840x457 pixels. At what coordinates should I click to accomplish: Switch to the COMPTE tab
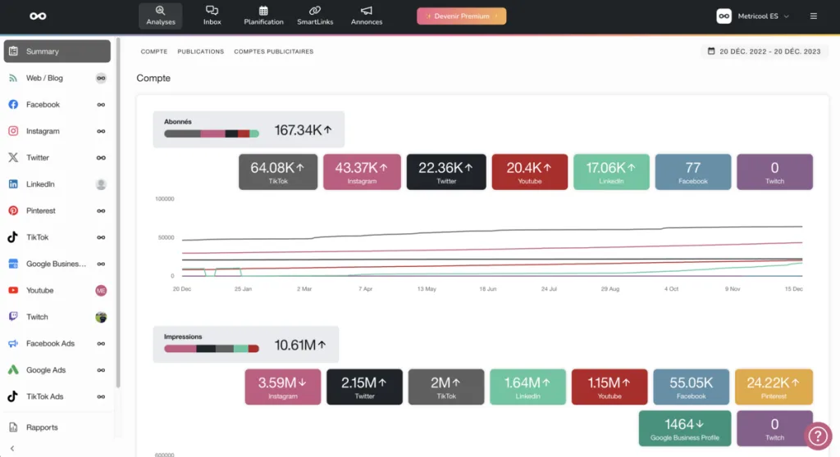point(153,52)
